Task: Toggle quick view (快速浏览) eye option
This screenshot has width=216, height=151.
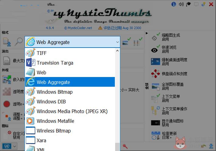Action: [164, 49]
